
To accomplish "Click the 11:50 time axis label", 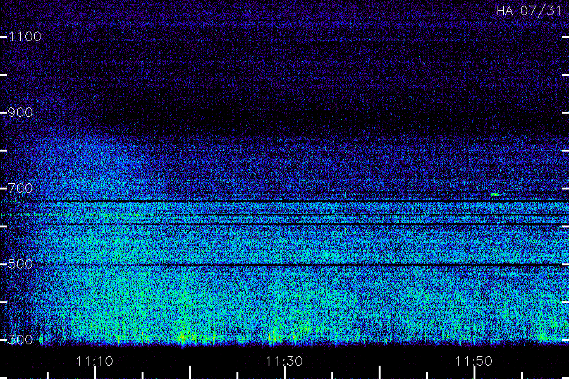I will coord(474,361).
